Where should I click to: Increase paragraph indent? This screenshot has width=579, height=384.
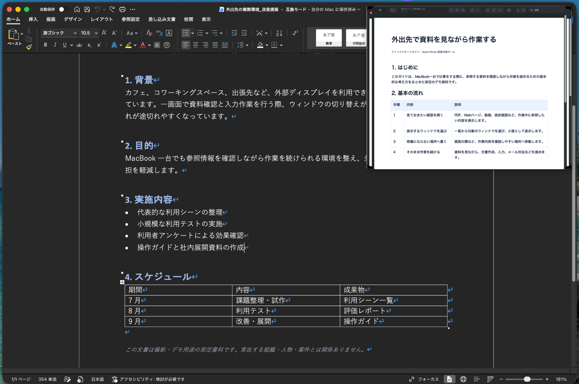[x=244, y=33]
